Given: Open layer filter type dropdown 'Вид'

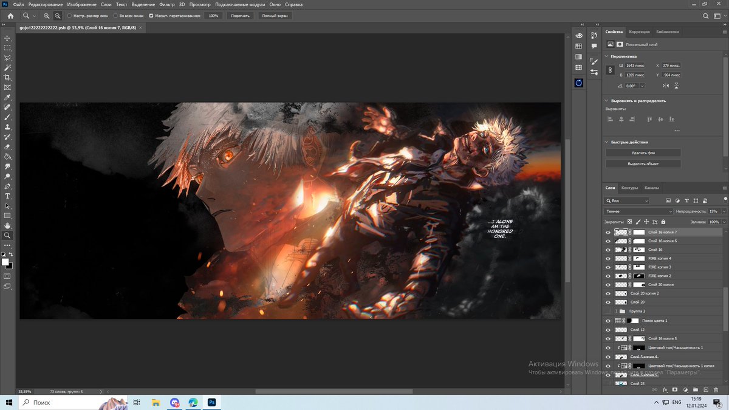Looking at the screenshot, I should click(x=627, y=200).
